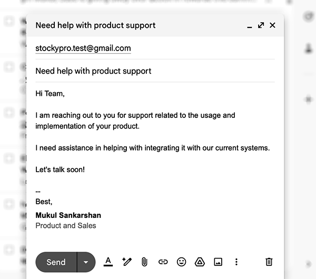Open the emoji picker smiley icon
Screen dimensions: 316x279
coord(181,262)
